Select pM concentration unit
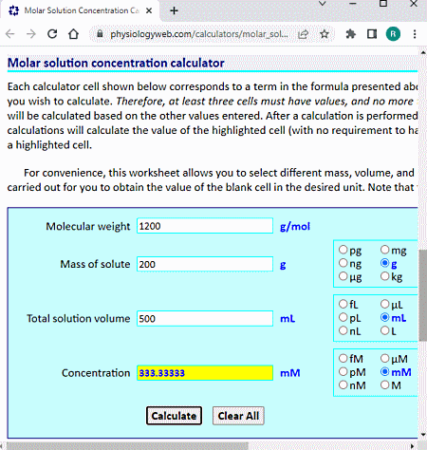427x450 pixels. point(343,371)
